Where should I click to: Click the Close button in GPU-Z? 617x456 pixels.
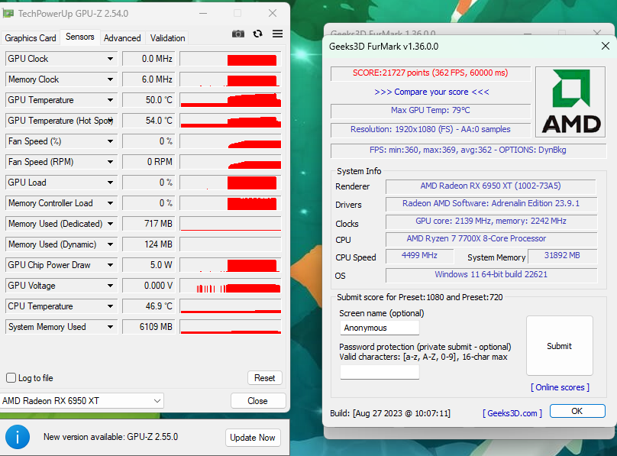(258, 401)
